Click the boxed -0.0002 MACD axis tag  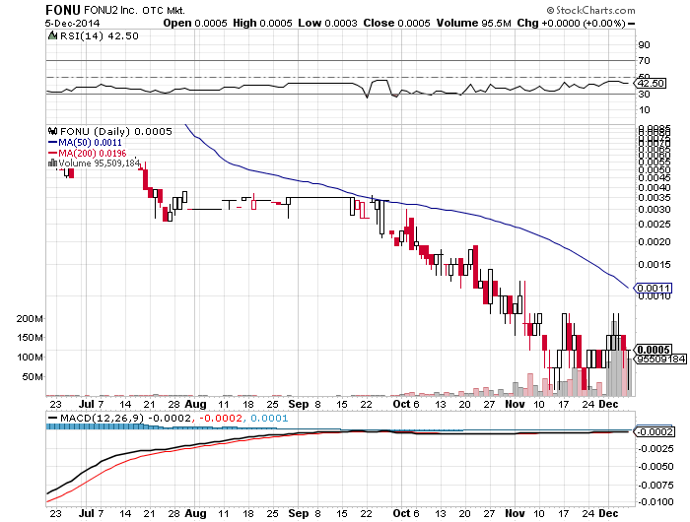[x=655, y=431]
